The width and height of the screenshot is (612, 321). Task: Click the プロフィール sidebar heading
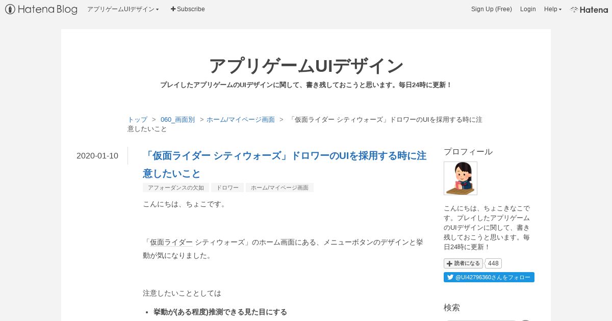coord(468,152)
